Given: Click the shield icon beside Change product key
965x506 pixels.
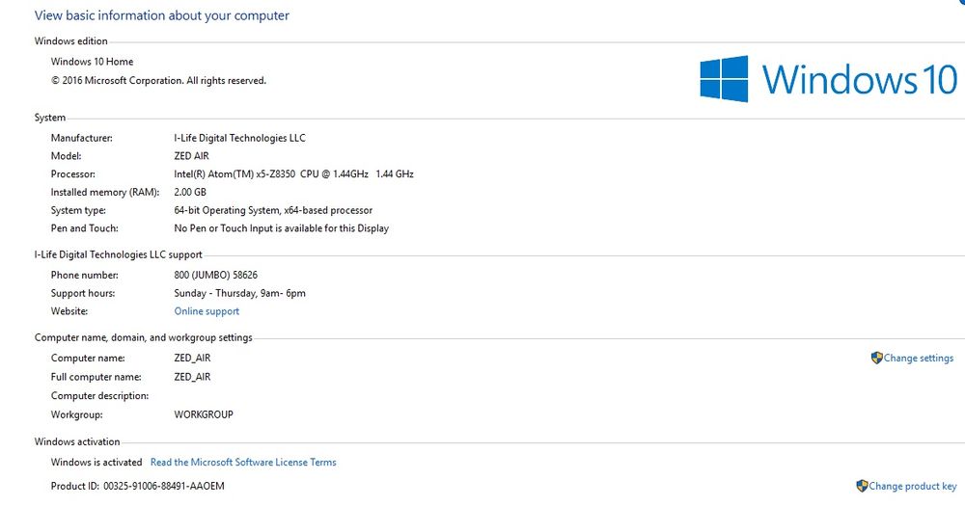Looking at the screenshot, I should (x=862, y=486).
